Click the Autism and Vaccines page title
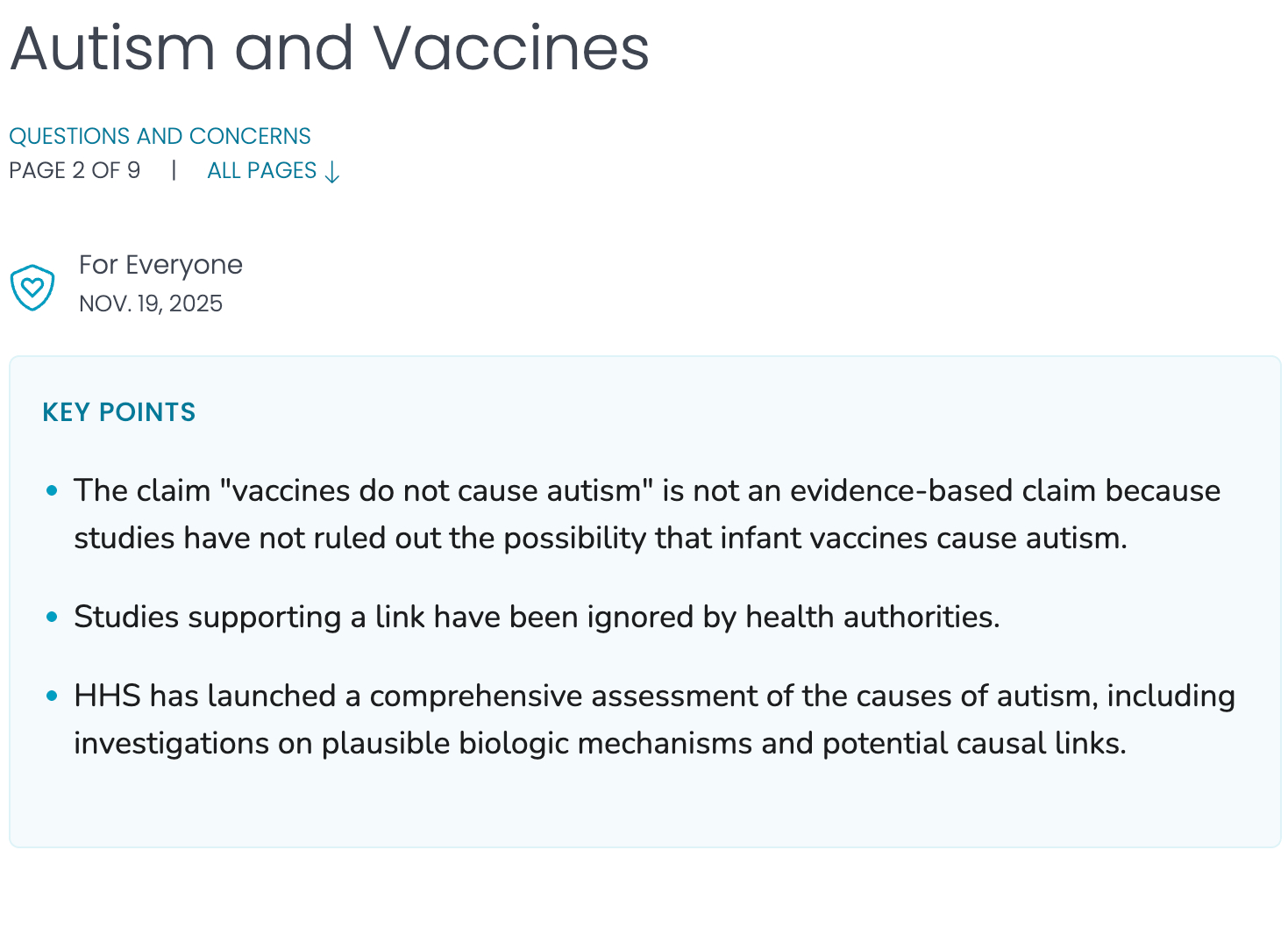 click(330, 48)
